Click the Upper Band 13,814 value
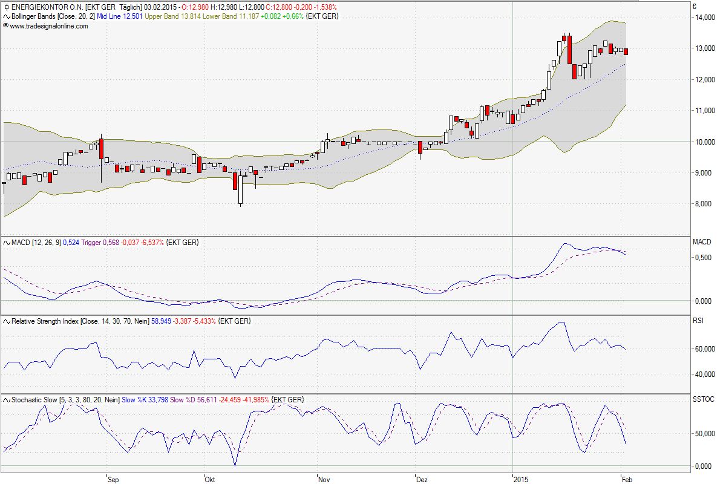The width and height of the screenshot is (726, 484). pos(174,16)
